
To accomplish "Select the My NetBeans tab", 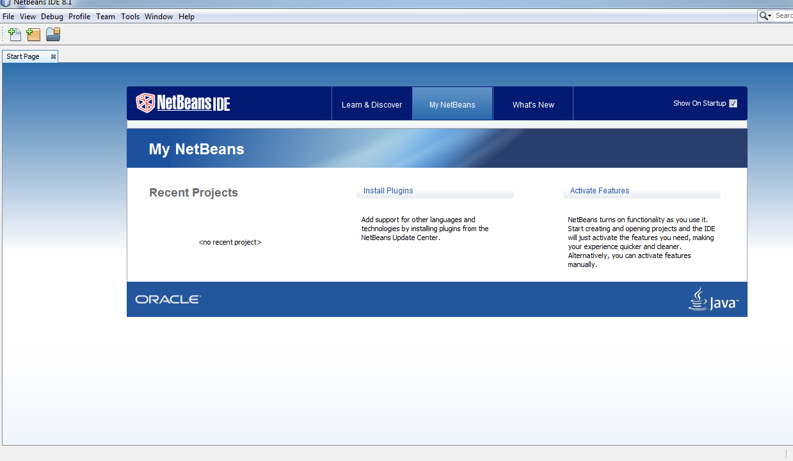I will pos(452,104).
